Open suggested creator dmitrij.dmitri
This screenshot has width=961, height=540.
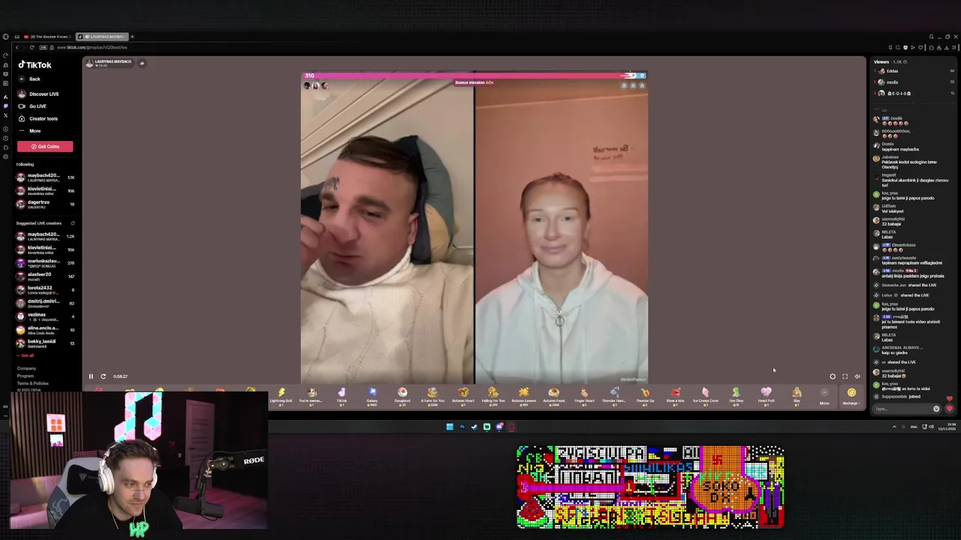click(45, 303)
